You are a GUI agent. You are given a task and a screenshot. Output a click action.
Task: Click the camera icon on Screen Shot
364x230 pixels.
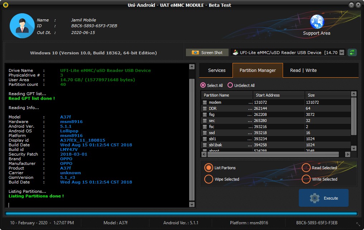tap(195, 53)
